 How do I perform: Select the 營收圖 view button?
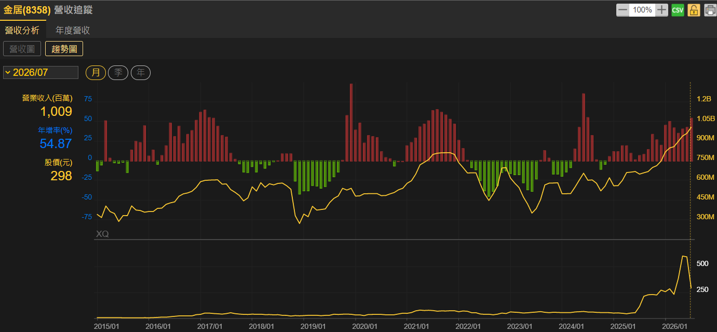(x=22, y=49)
